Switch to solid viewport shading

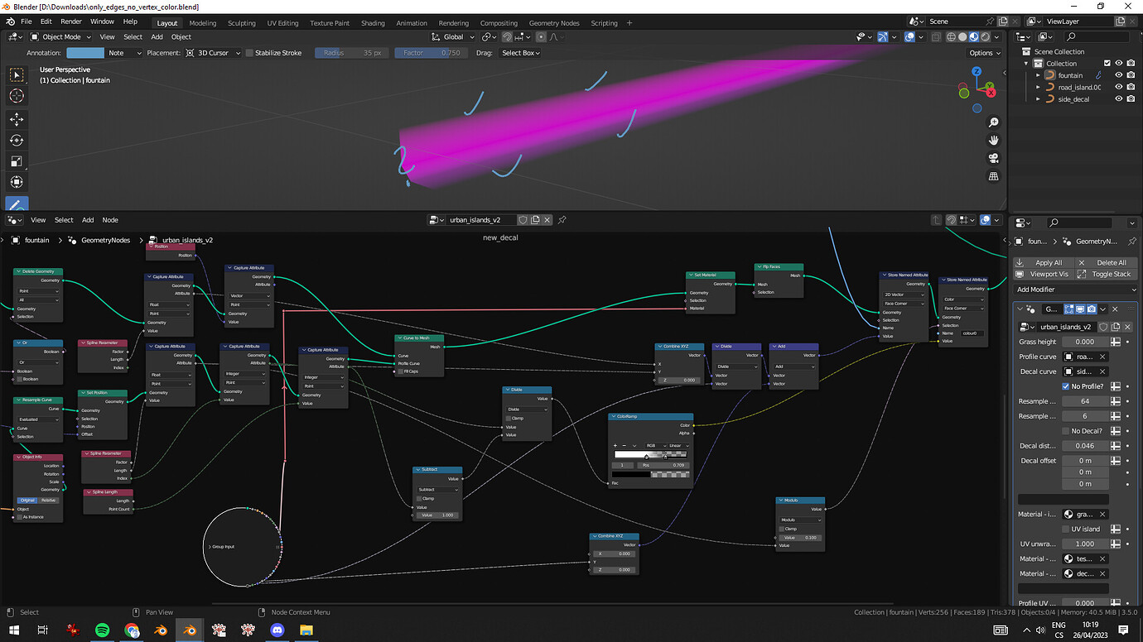point(962,36)
